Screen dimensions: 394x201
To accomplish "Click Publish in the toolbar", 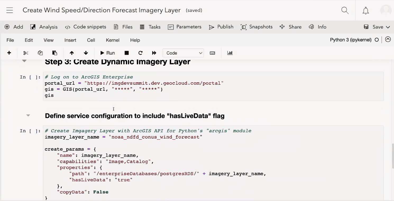I will click(x=221, y=27).
